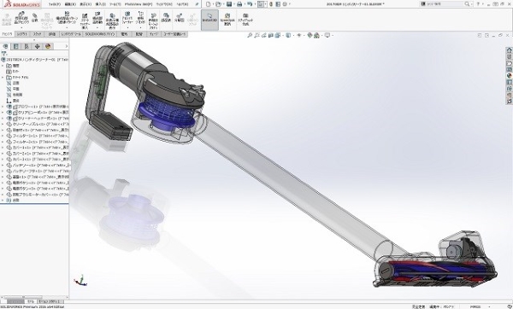513x309 pixels.
Task: Click the command search input field
Action: click(446, 4)
